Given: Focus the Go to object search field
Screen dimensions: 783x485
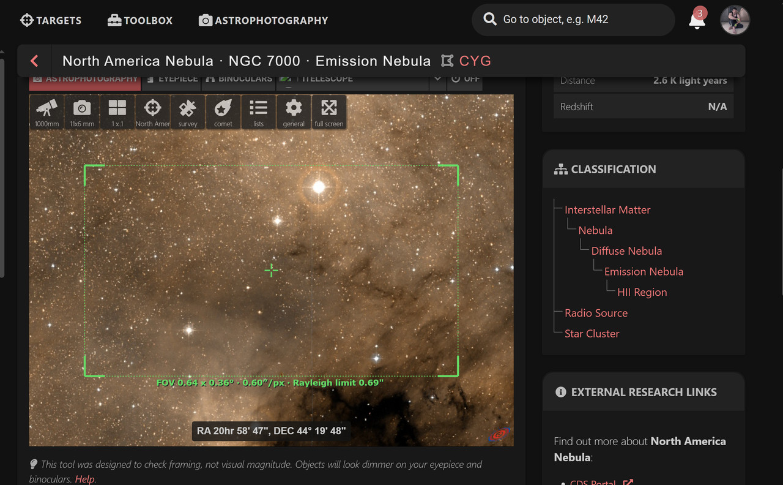Looking at the screenshot, I should 573,20.
